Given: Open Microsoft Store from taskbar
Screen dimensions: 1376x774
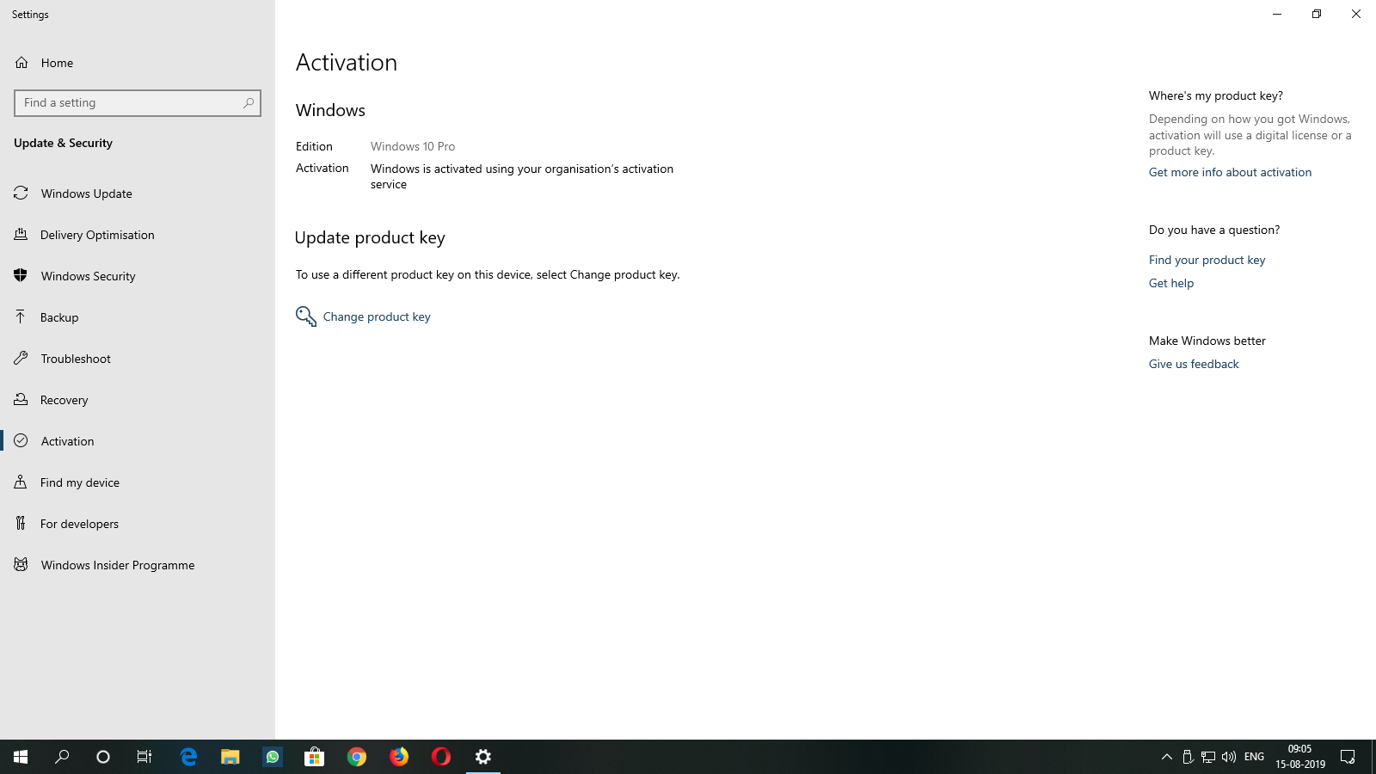Looking at the screenshot, I should pyautogui.click(x=315, y=757).
